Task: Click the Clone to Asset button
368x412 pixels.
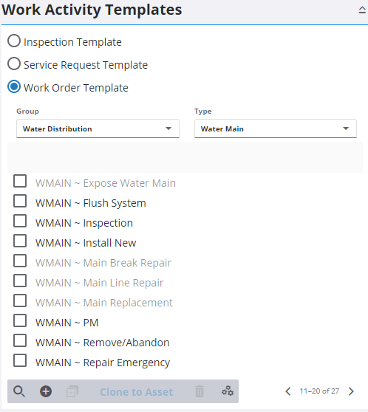Action: pos(137,392)
